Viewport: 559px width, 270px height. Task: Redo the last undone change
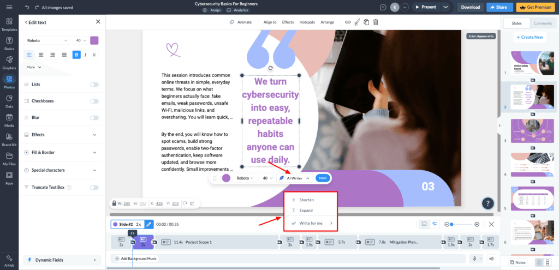(37, 7)
